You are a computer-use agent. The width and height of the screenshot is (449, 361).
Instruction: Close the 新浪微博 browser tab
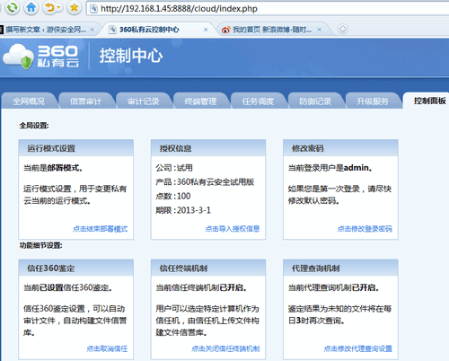pyautogui.click(x=320, y=30)
